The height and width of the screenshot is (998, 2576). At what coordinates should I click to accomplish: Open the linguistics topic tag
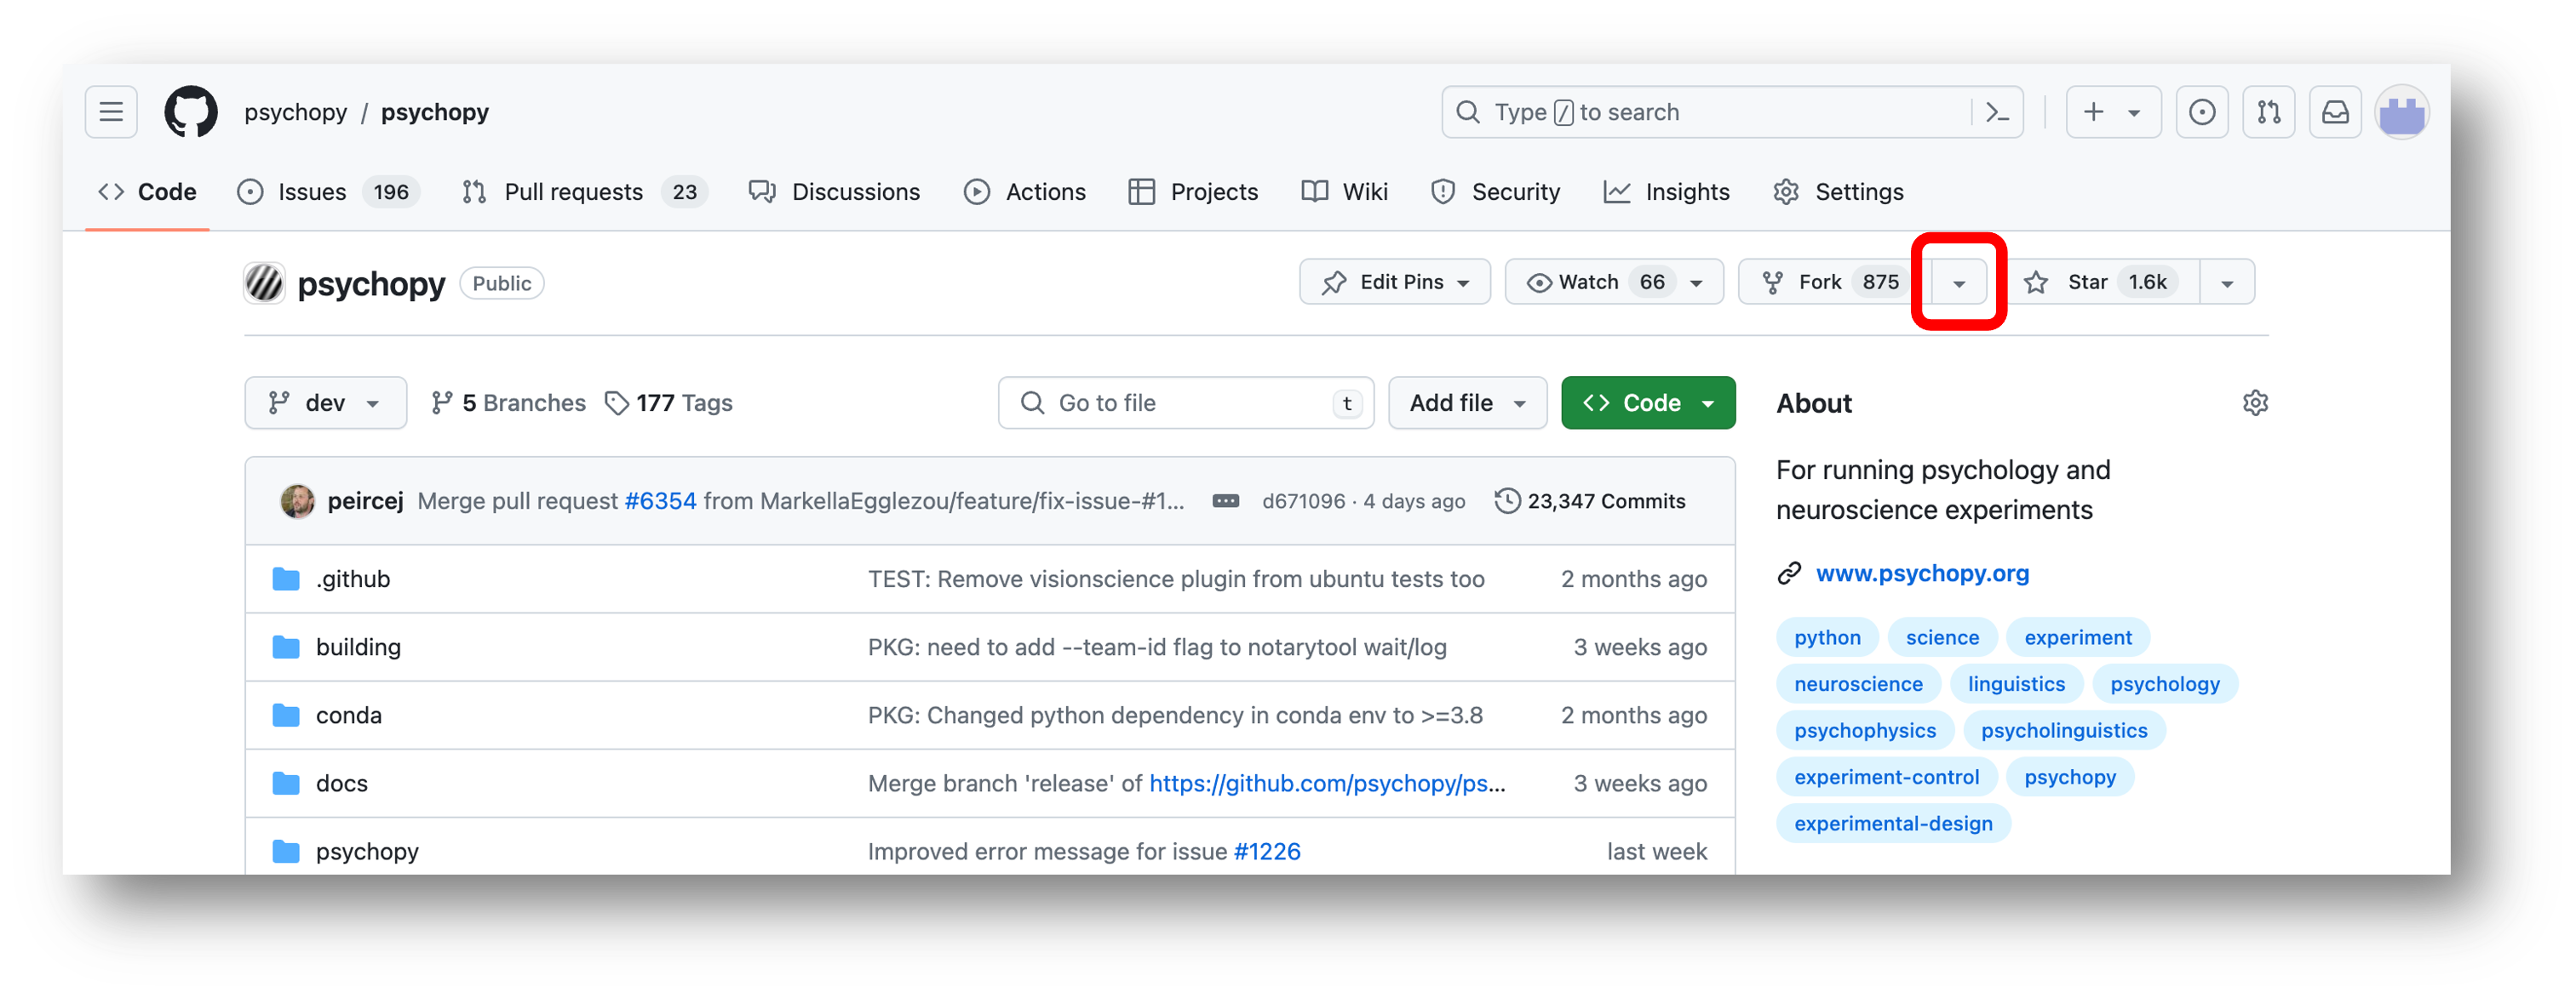click(x=2016, y=683)
